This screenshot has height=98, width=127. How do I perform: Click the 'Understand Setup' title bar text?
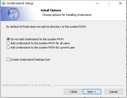coord(20,3)
